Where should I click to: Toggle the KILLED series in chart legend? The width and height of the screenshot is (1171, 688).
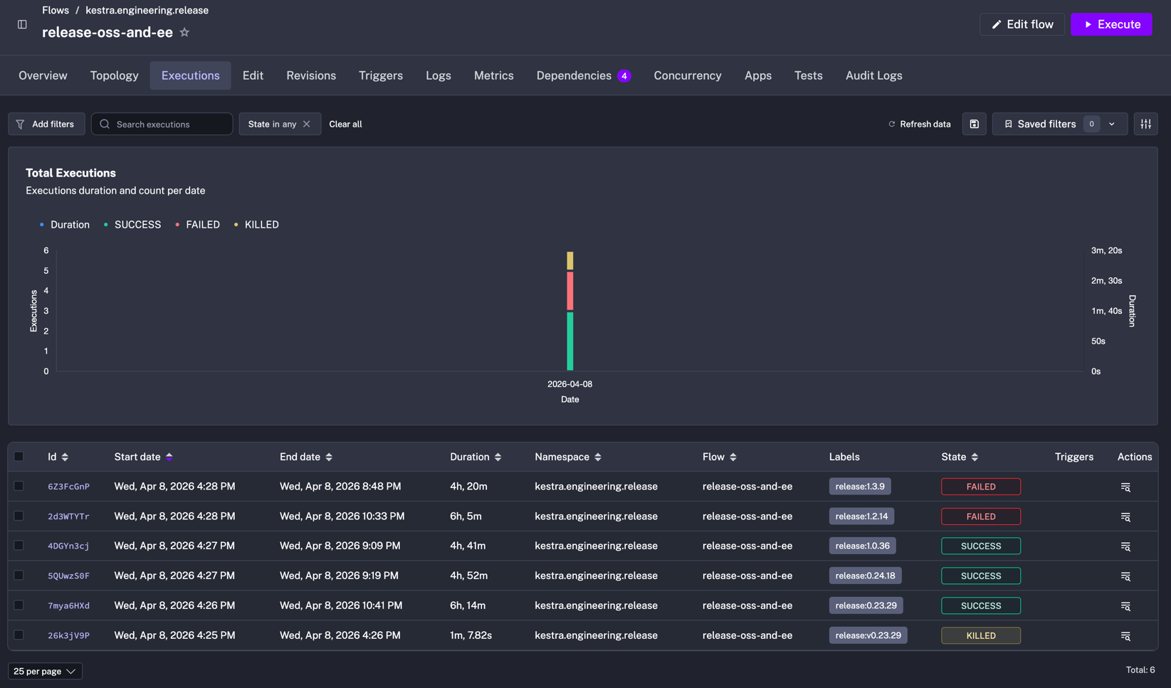click(x=256, y=225)
